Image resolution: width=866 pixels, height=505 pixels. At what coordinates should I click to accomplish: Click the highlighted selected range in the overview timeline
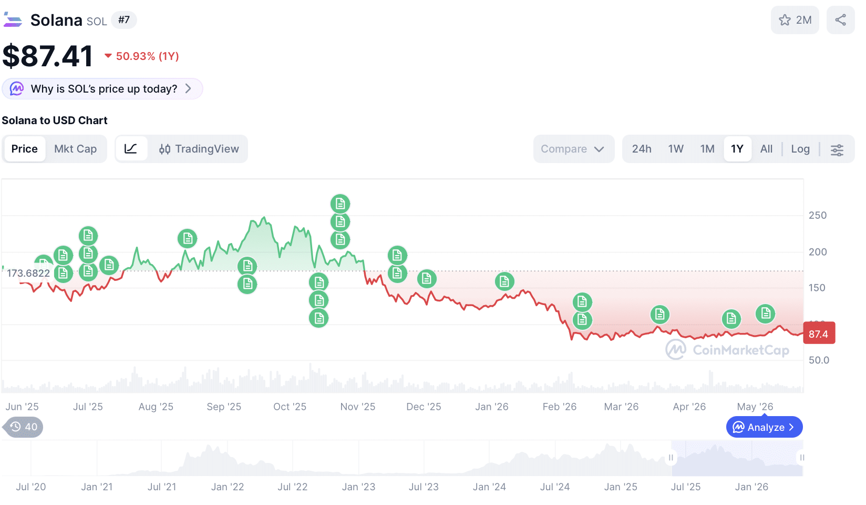[x=737, y=458]
